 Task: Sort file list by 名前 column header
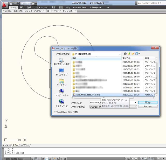(x=96, y=58)
